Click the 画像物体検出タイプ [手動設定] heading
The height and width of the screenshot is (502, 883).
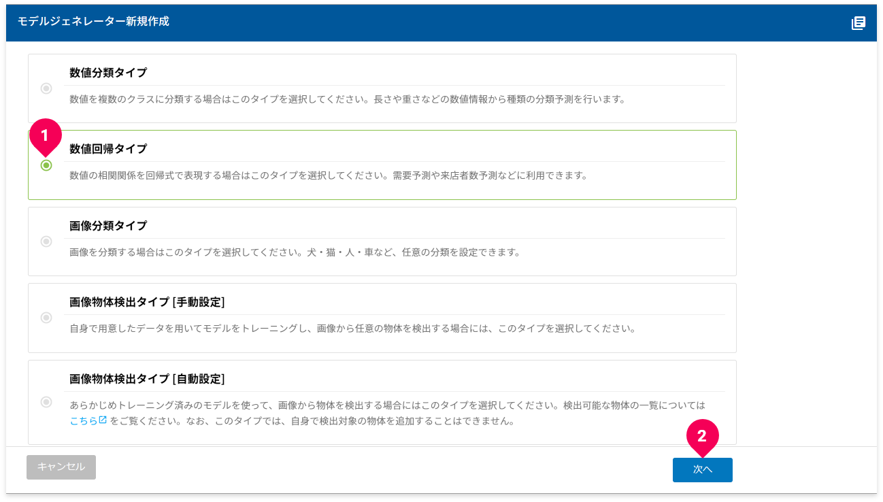point(147,302)
